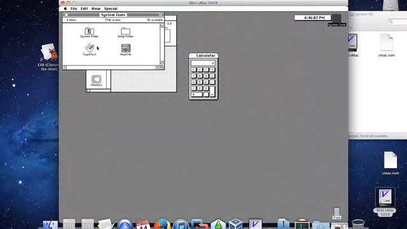Click the Calculator title bar
Viewport: 407px width, 229px height.
coord(203,55)
